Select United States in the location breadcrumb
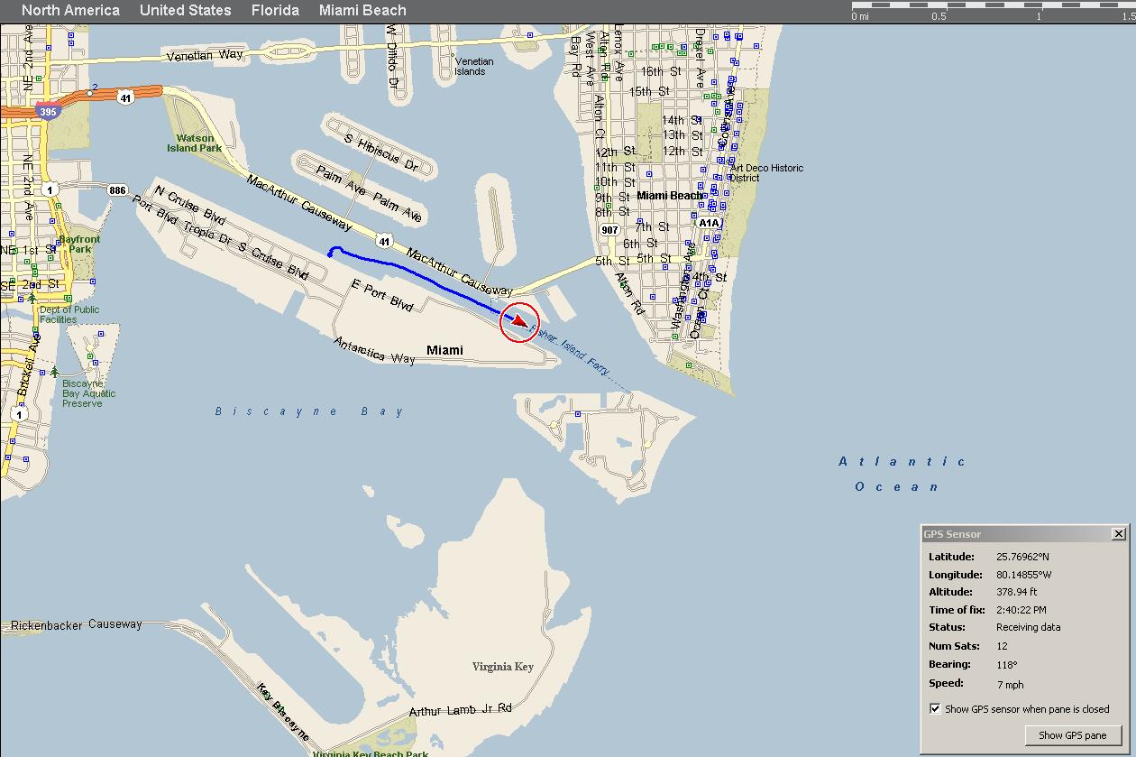Screen dimensions: 1136x757 click(x=185, y=11)
